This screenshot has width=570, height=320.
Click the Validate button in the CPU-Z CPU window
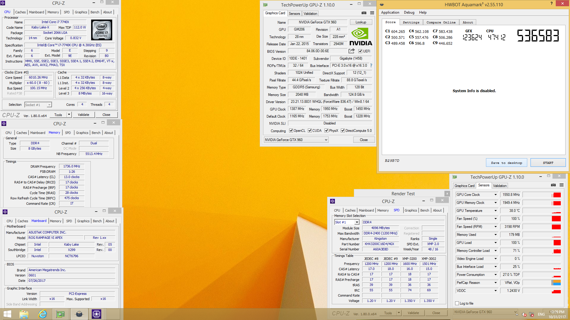(x=83, y=115)
